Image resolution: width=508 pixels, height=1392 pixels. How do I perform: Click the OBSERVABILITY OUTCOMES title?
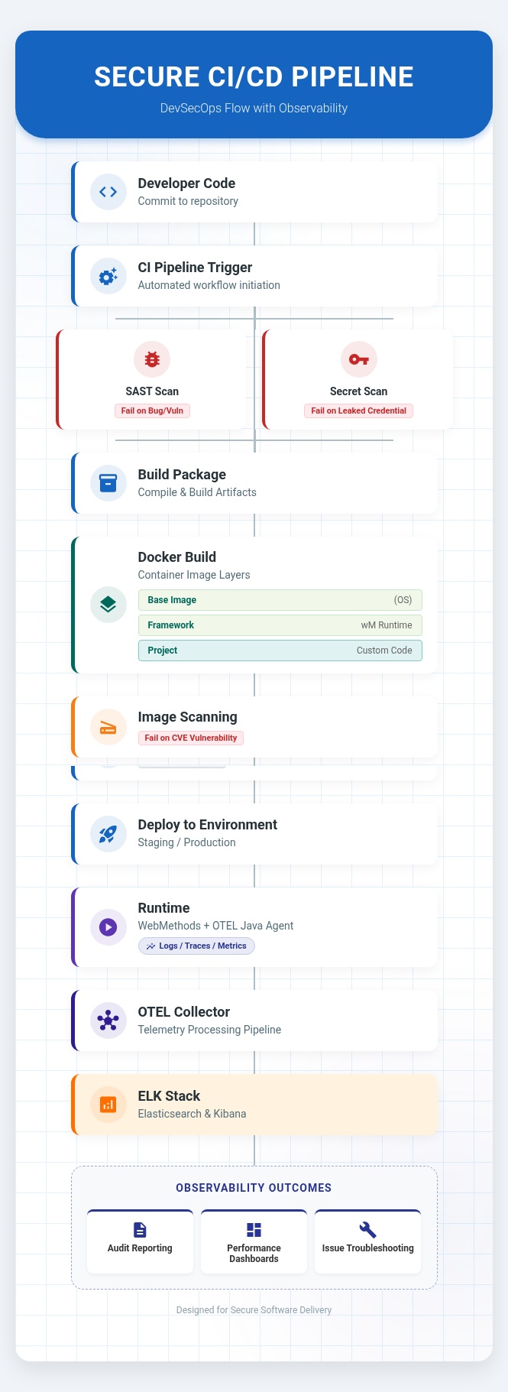[x=254, y=1188]
